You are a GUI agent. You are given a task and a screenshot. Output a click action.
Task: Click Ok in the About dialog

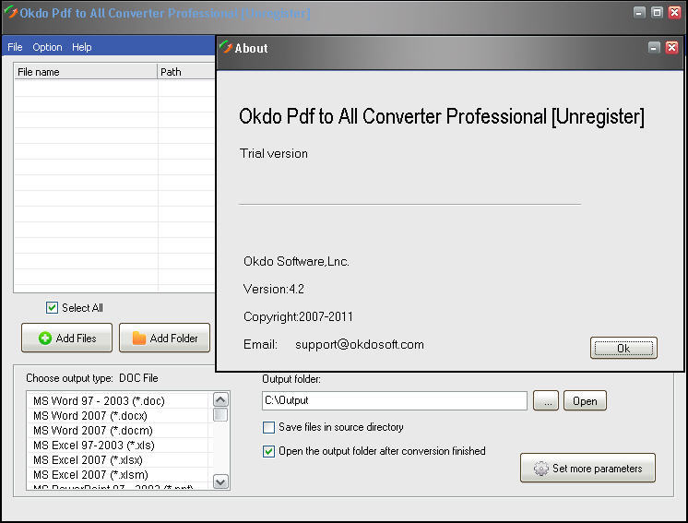[x=623, y=349]
